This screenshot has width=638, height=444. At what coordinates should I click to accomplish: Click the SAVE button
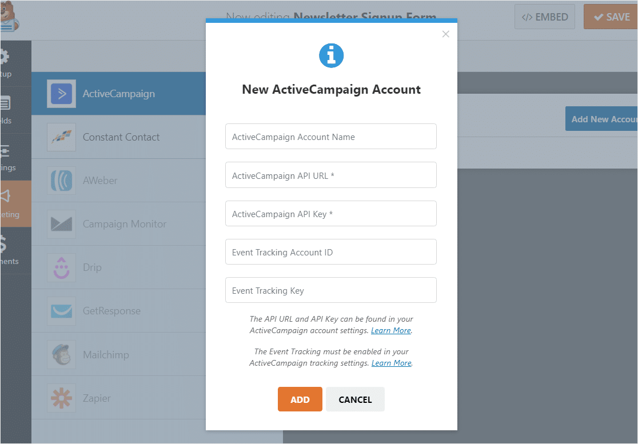pos(615,17)
